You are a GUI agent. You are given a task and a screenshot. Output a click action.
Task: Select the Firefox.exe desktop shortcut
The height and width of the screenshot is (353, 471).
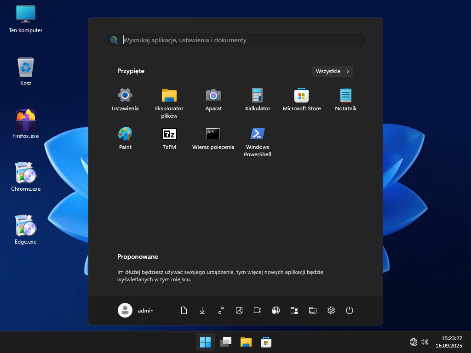click(26, 123)
